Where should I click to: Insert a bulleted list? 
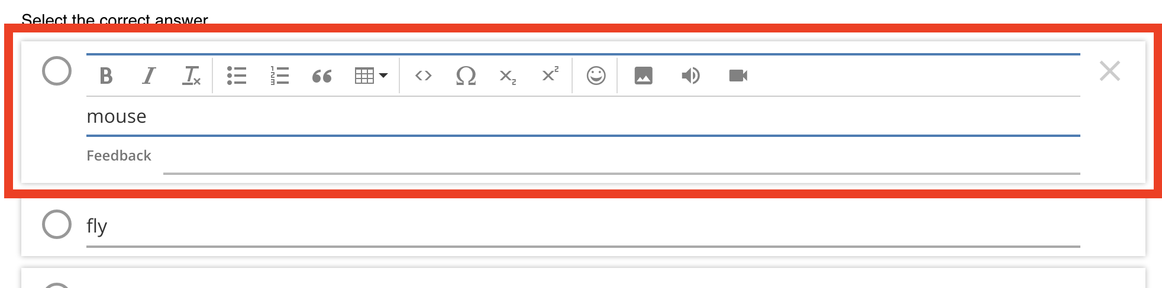coord(237,76)
